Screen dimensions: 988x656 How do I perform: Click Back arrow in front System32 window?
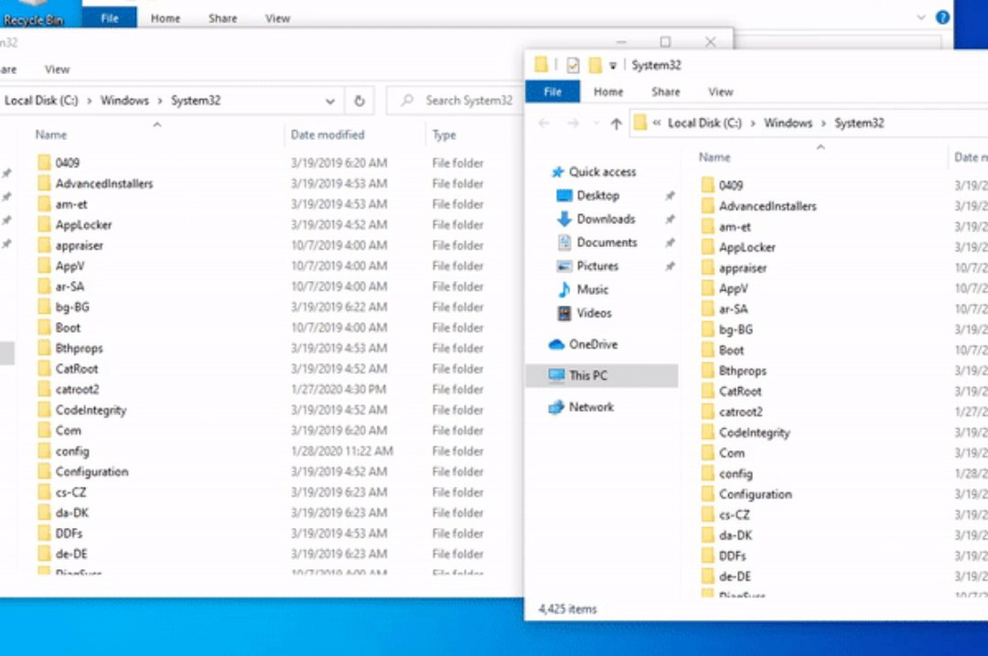click(x=544, y=124)
